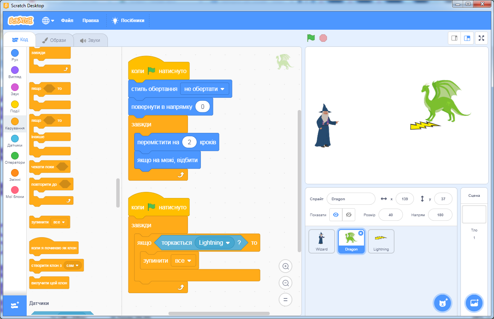494x319 pixels.
Task: Switch to small stage layout
Action: [454, 38]
